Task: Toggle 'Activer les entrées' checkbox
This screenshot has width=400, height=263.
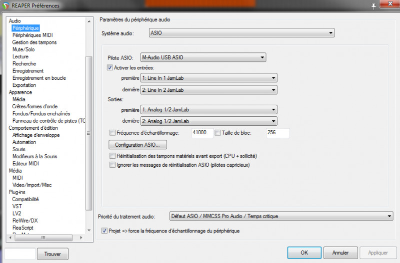Action: (x=110, y=67)
